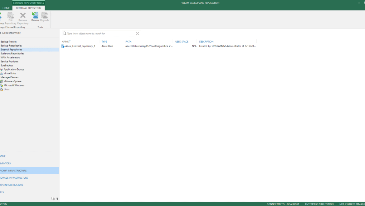Screen dimensions: 365x206
Task: Click the N/A used space cell
Action: pyautogui.click(x=194, y=46)
